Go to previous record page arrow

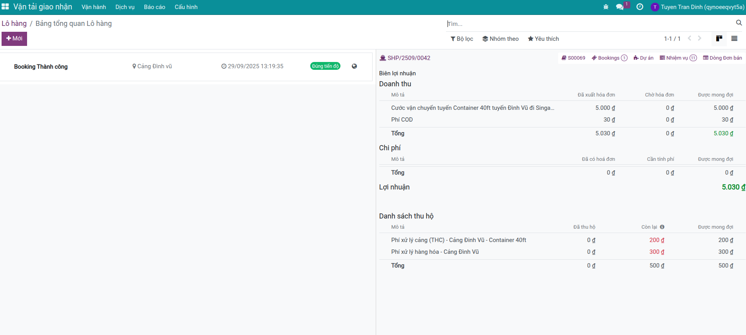click(x=690, y=38)
